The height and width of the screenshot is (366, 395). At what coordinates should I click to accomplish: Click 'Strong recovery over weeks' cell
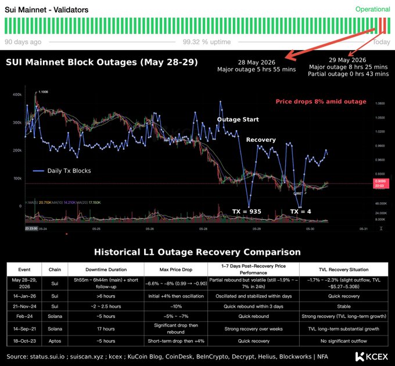pyautogui.click(x=253, y=329)
